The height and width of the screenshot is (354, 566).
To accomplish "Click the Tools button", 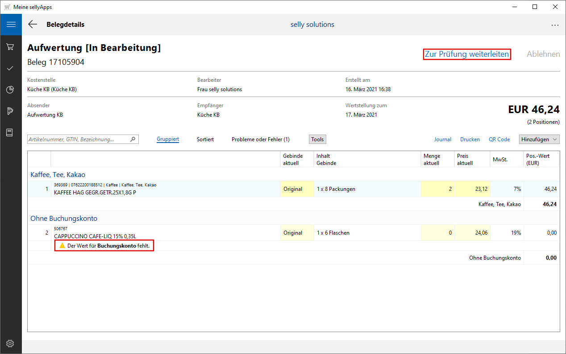I will pyautogui.click(x=317, y=139).
